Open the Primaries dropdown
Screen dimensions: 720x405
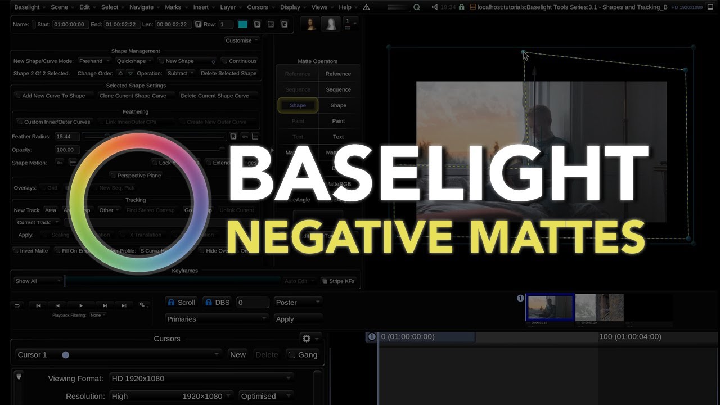click(217, 319)
